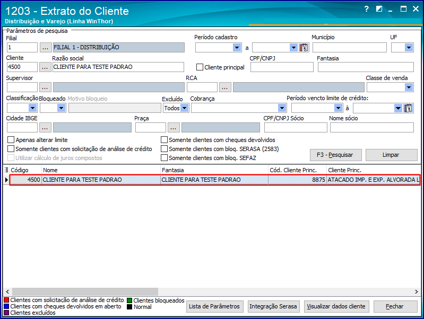Click the Integração Serasa button
Screen dimensions: 424x319
coord(274,307)
